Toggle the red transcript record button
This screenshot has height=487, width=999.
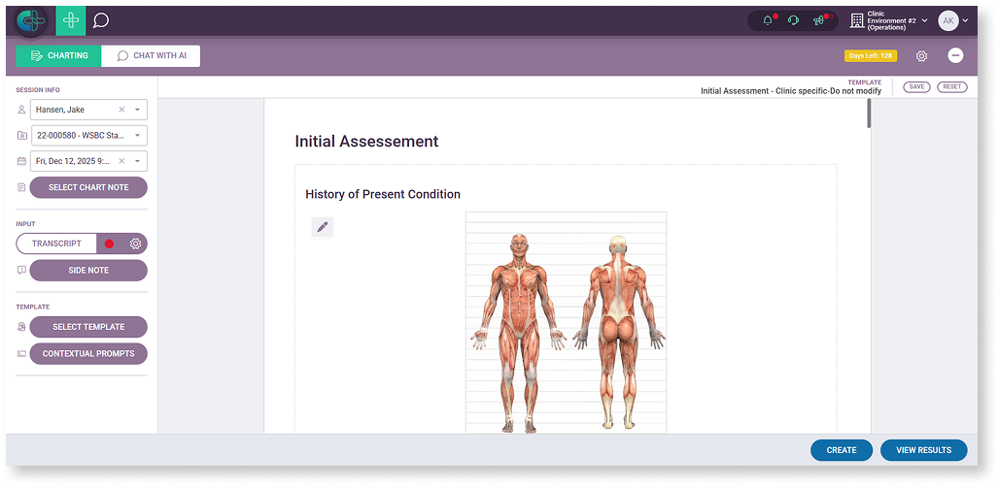click(109, 243)
